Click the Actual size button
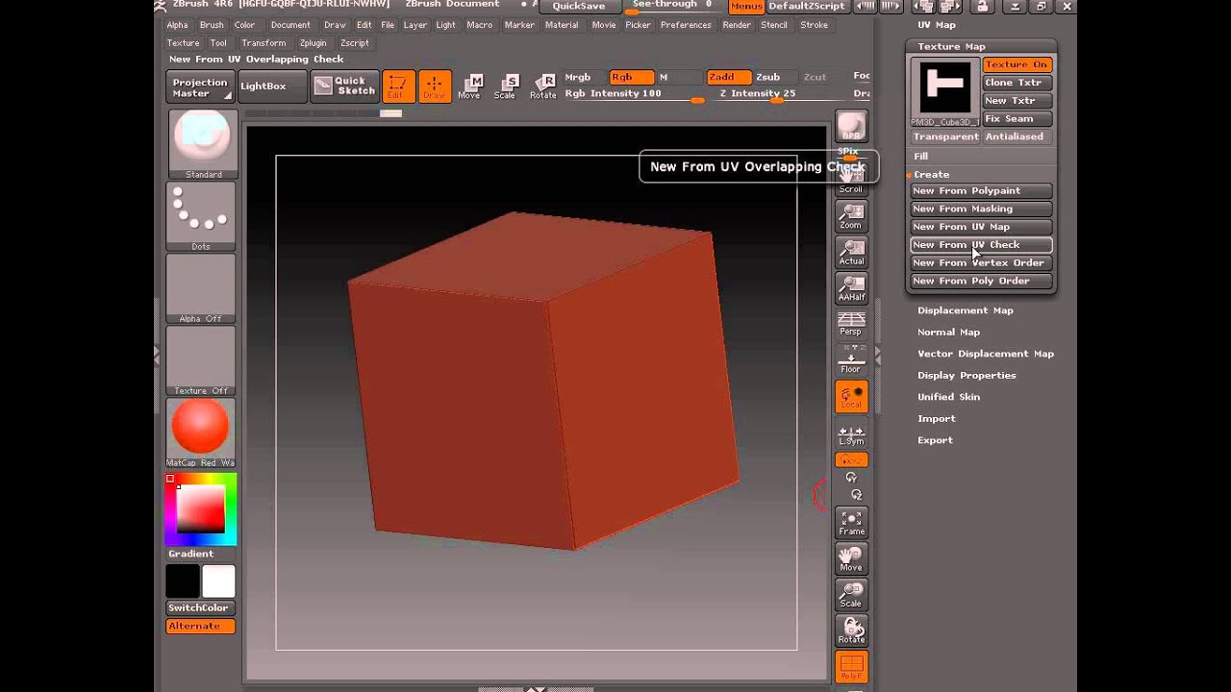The width and height of the screenshot is (1231, 692). point(851,252)
